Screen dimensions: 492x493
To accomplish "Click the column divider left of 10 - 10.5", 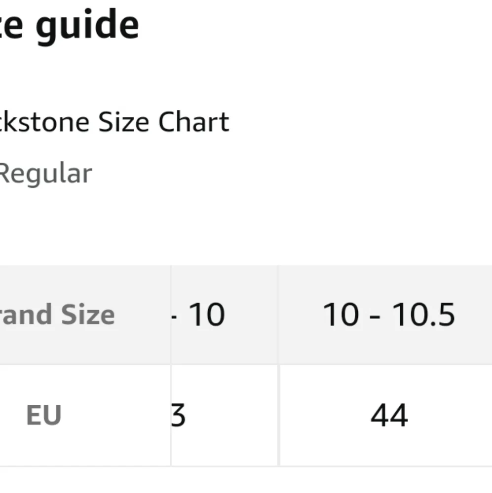I will [x=278, y=315].
